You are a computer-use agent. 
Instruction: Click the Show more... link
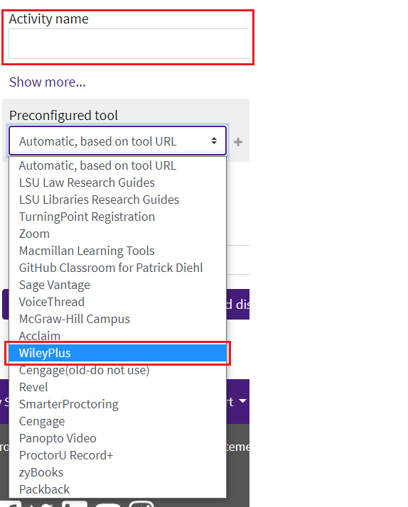pos(47,82)
